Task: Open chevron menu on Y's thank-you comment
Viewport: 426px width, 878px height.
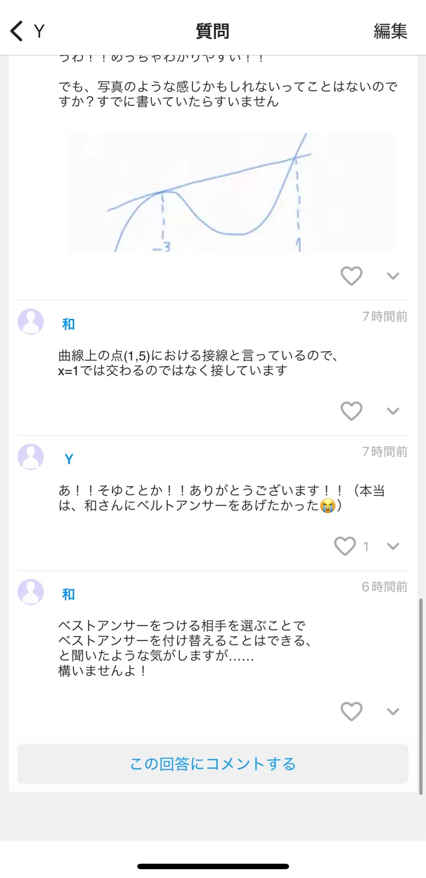Action: point(393,546)
